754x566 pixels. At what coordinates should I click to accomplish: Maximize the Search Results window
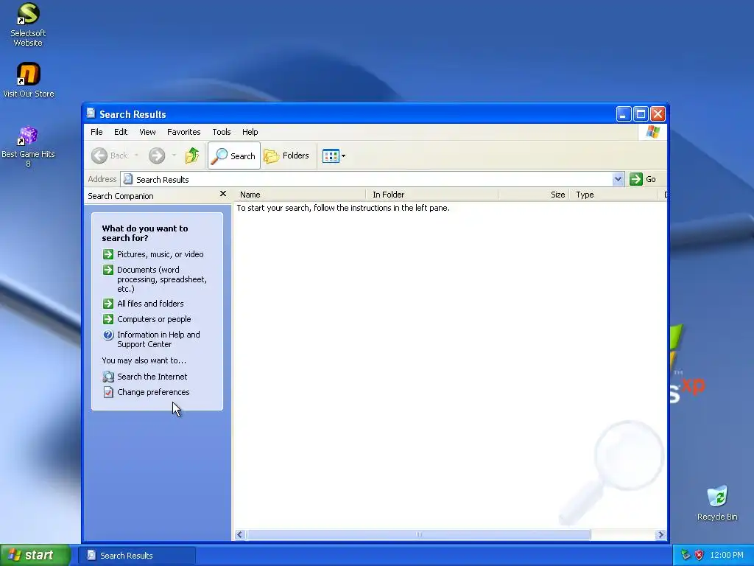(x=641, y=114)
